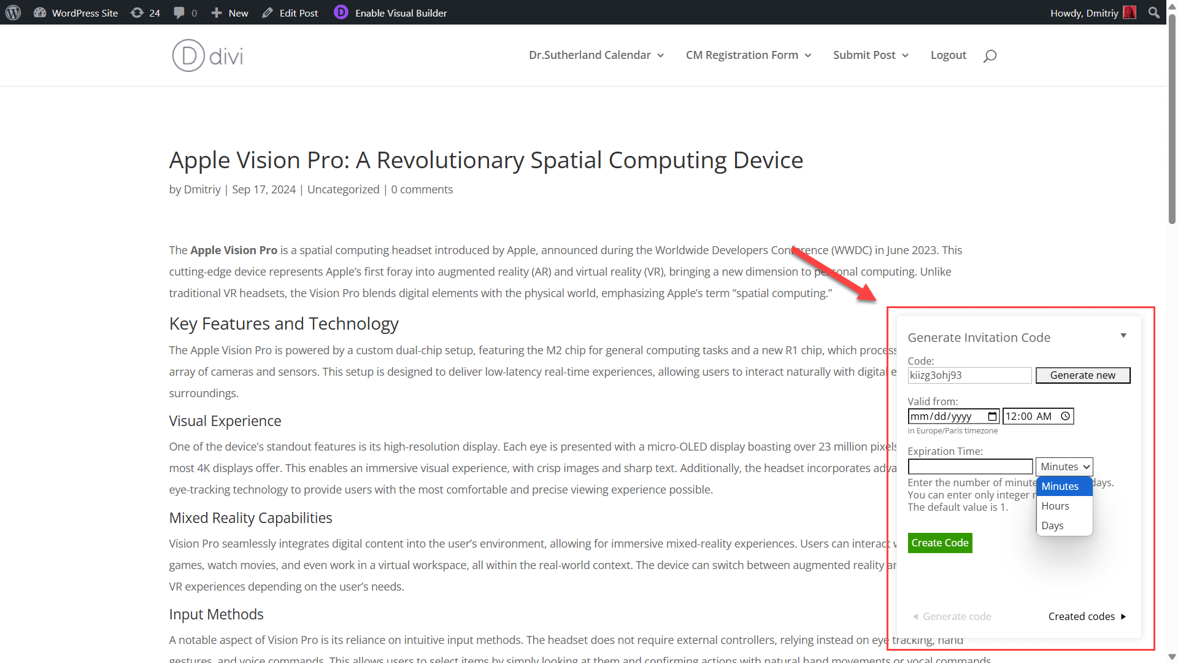Click the admin bar search icon
The image size is (1178, 663).
click(1153, 13)
